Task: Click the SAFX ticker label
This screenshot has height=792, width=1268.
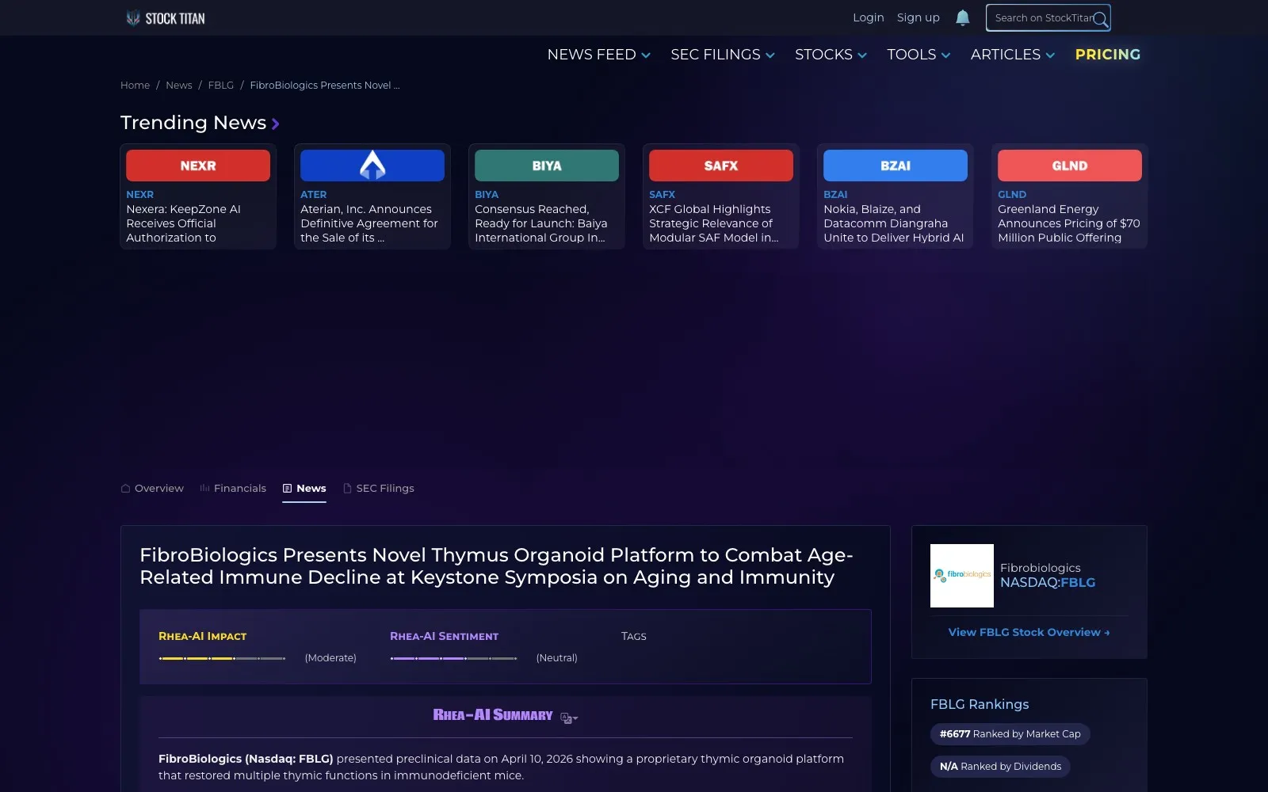Action: coord(663,195)
